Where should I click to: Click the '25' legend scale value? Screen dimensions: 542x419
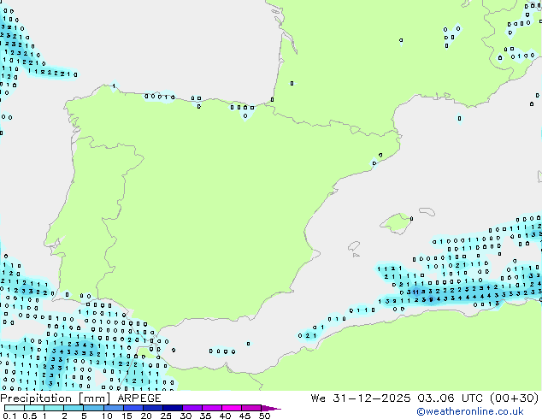point(166,416)
